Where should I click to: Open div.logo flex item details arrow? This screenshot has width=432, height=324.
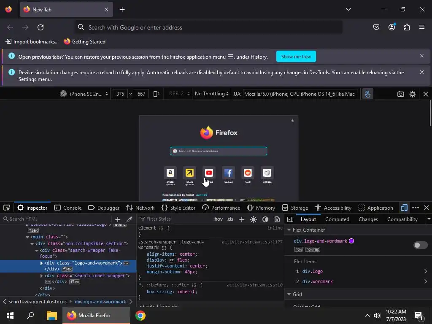point(425,271)
